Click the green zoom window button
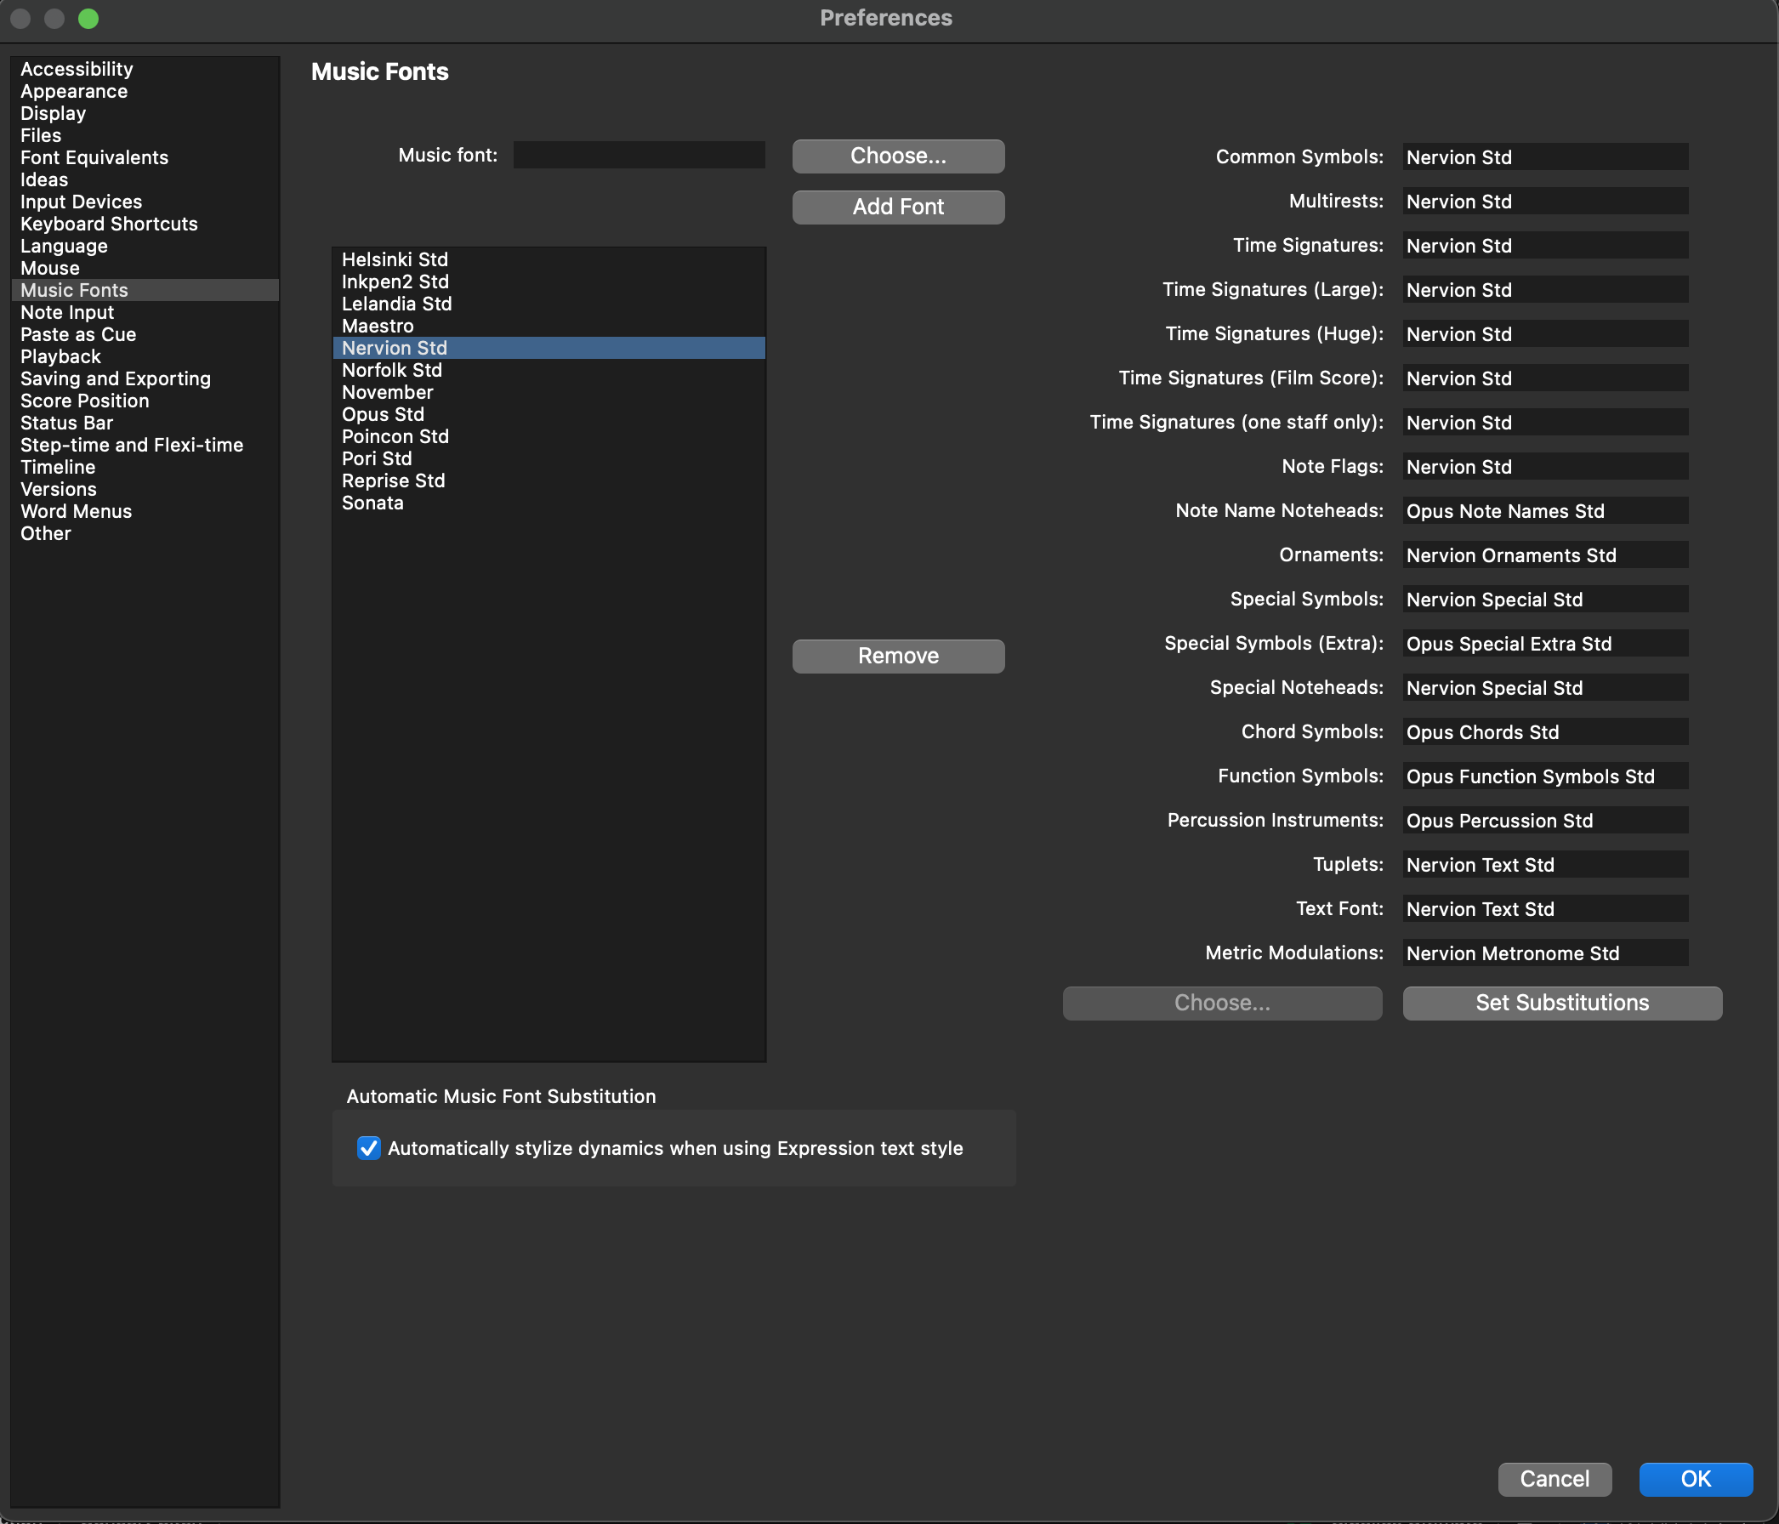This screenshot has height=1524, width=1779. [88, 18]
